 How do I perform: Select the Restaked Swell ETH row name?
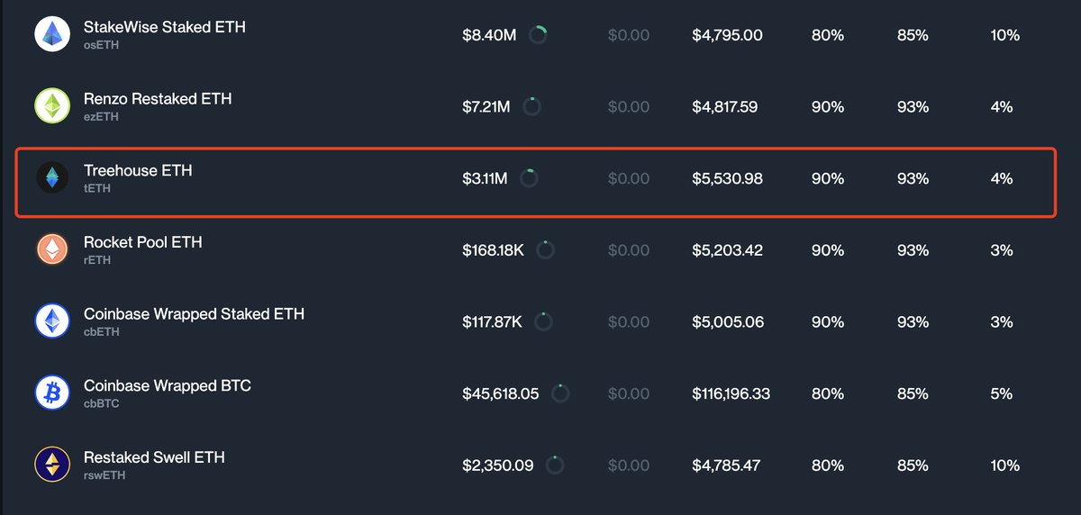coord(154,457)
